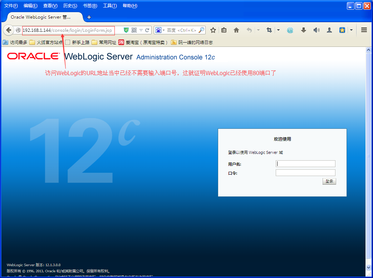Click the blue starred favorites icon
373x278 pixels.
(x=342, y=30)
